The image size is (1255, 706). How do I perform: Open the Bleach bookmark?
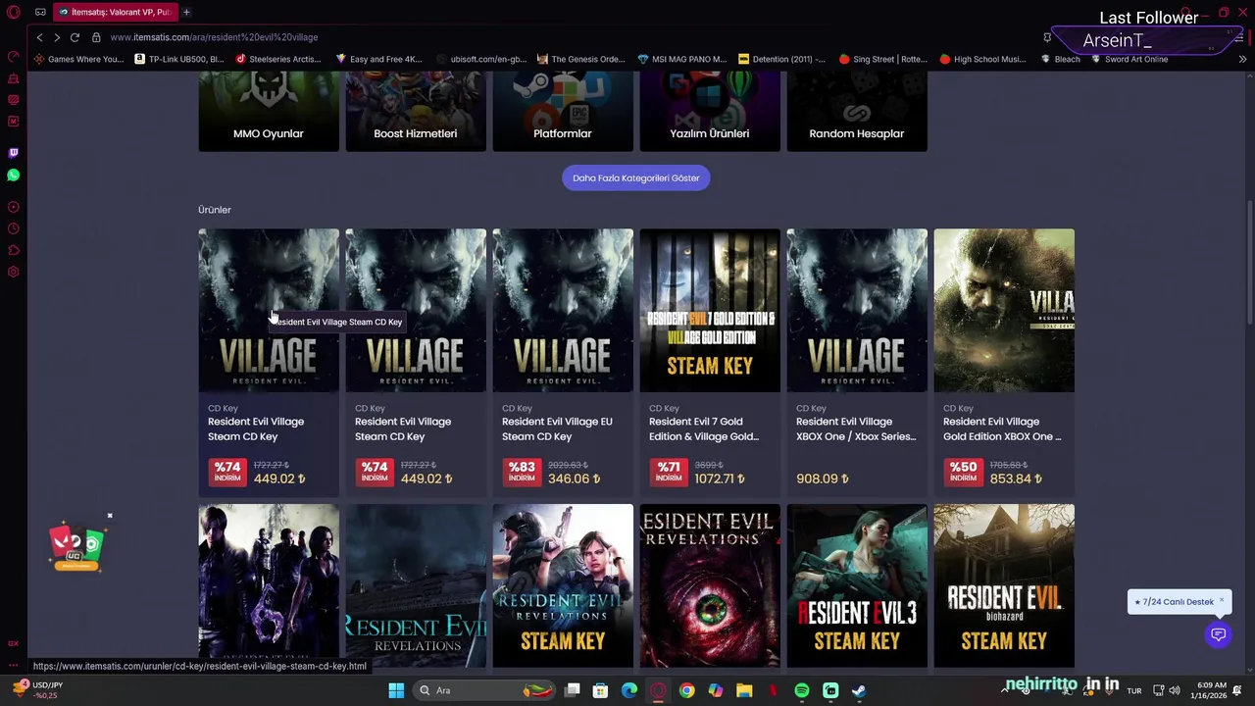click(x=1060, y=59)
